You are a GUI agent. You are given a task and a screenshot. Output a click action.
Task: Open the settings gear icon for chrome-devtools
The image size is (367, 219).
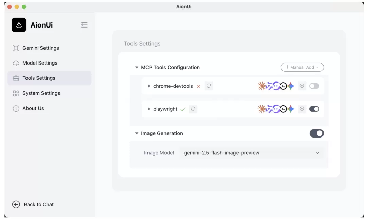(302, 86)
